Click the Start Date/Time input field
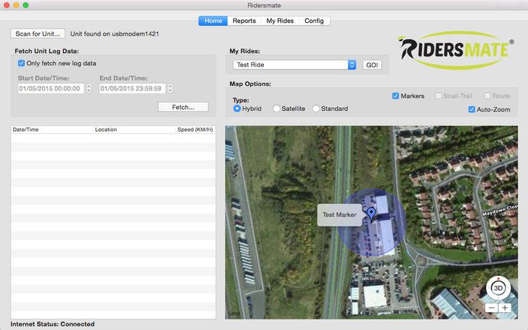 (51, 88)
